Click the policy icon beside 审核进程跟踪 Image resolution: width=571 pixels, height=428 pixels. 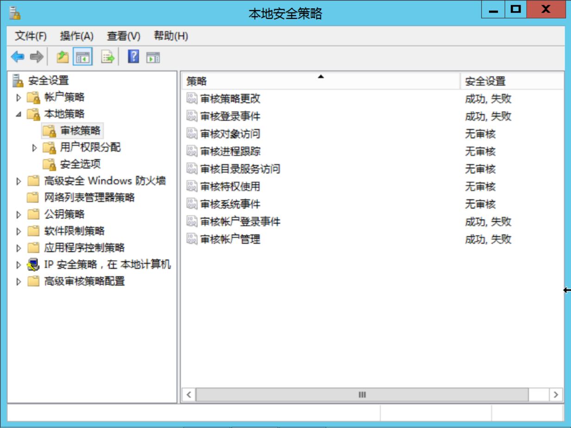(x=192, y=151)
